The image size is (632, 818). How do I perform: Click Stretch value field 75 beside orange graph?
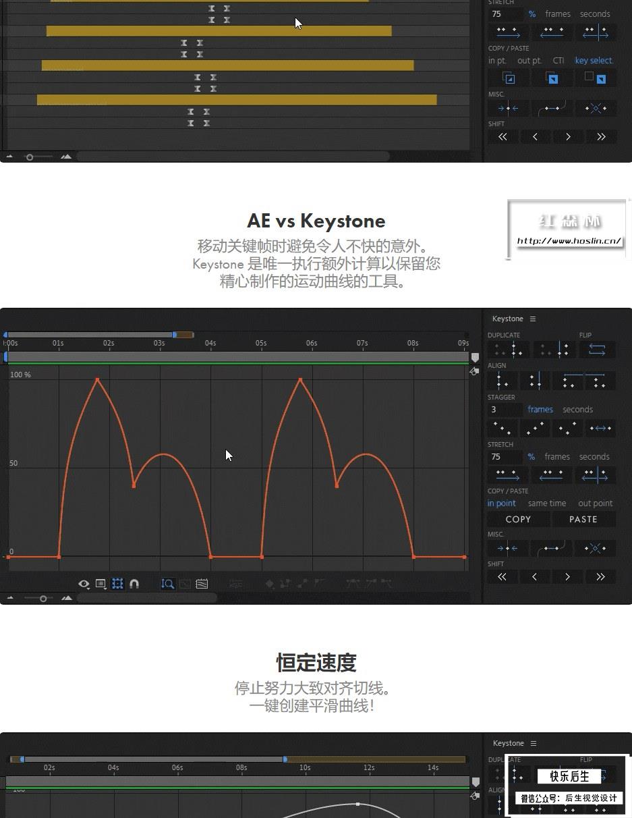pyautogui.click(x=505, y=457)
